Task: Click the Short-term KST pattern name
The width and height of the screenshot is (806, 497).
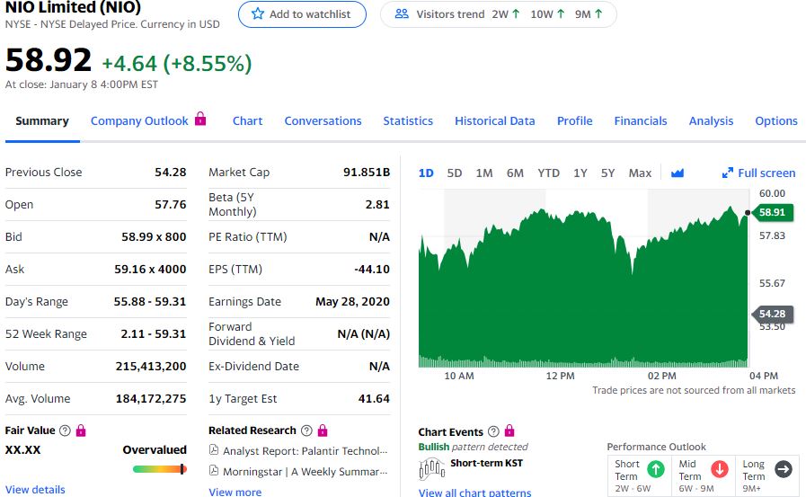Action: (486, 463)
